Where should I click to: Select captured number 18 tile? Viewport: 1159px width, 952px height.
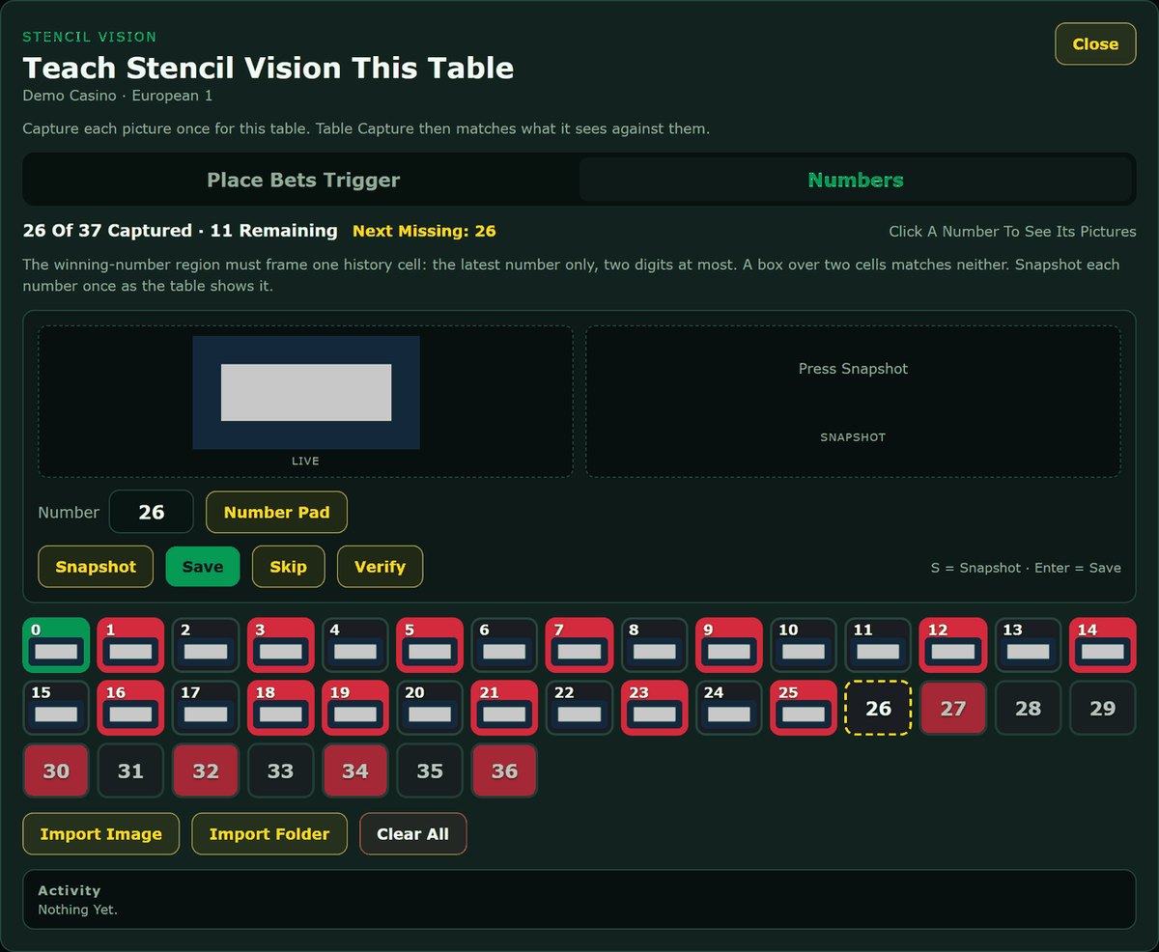point(280,708)
